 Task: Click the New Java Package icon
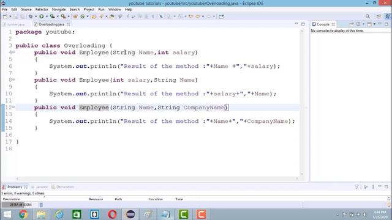75,16
